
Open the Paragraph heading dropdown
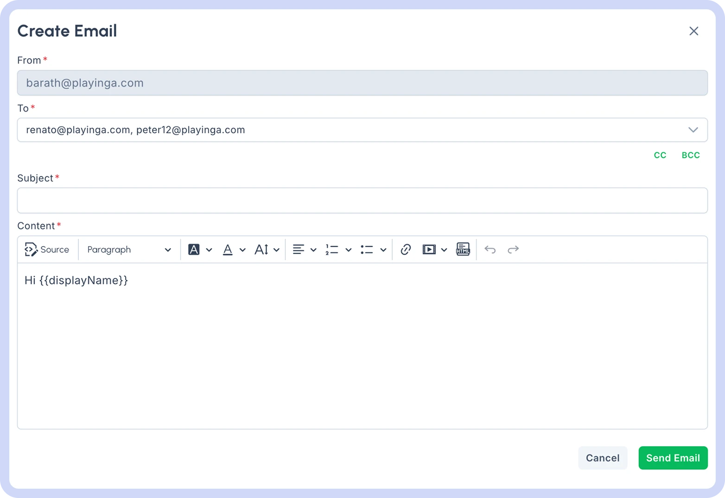[x=129, y=249]
